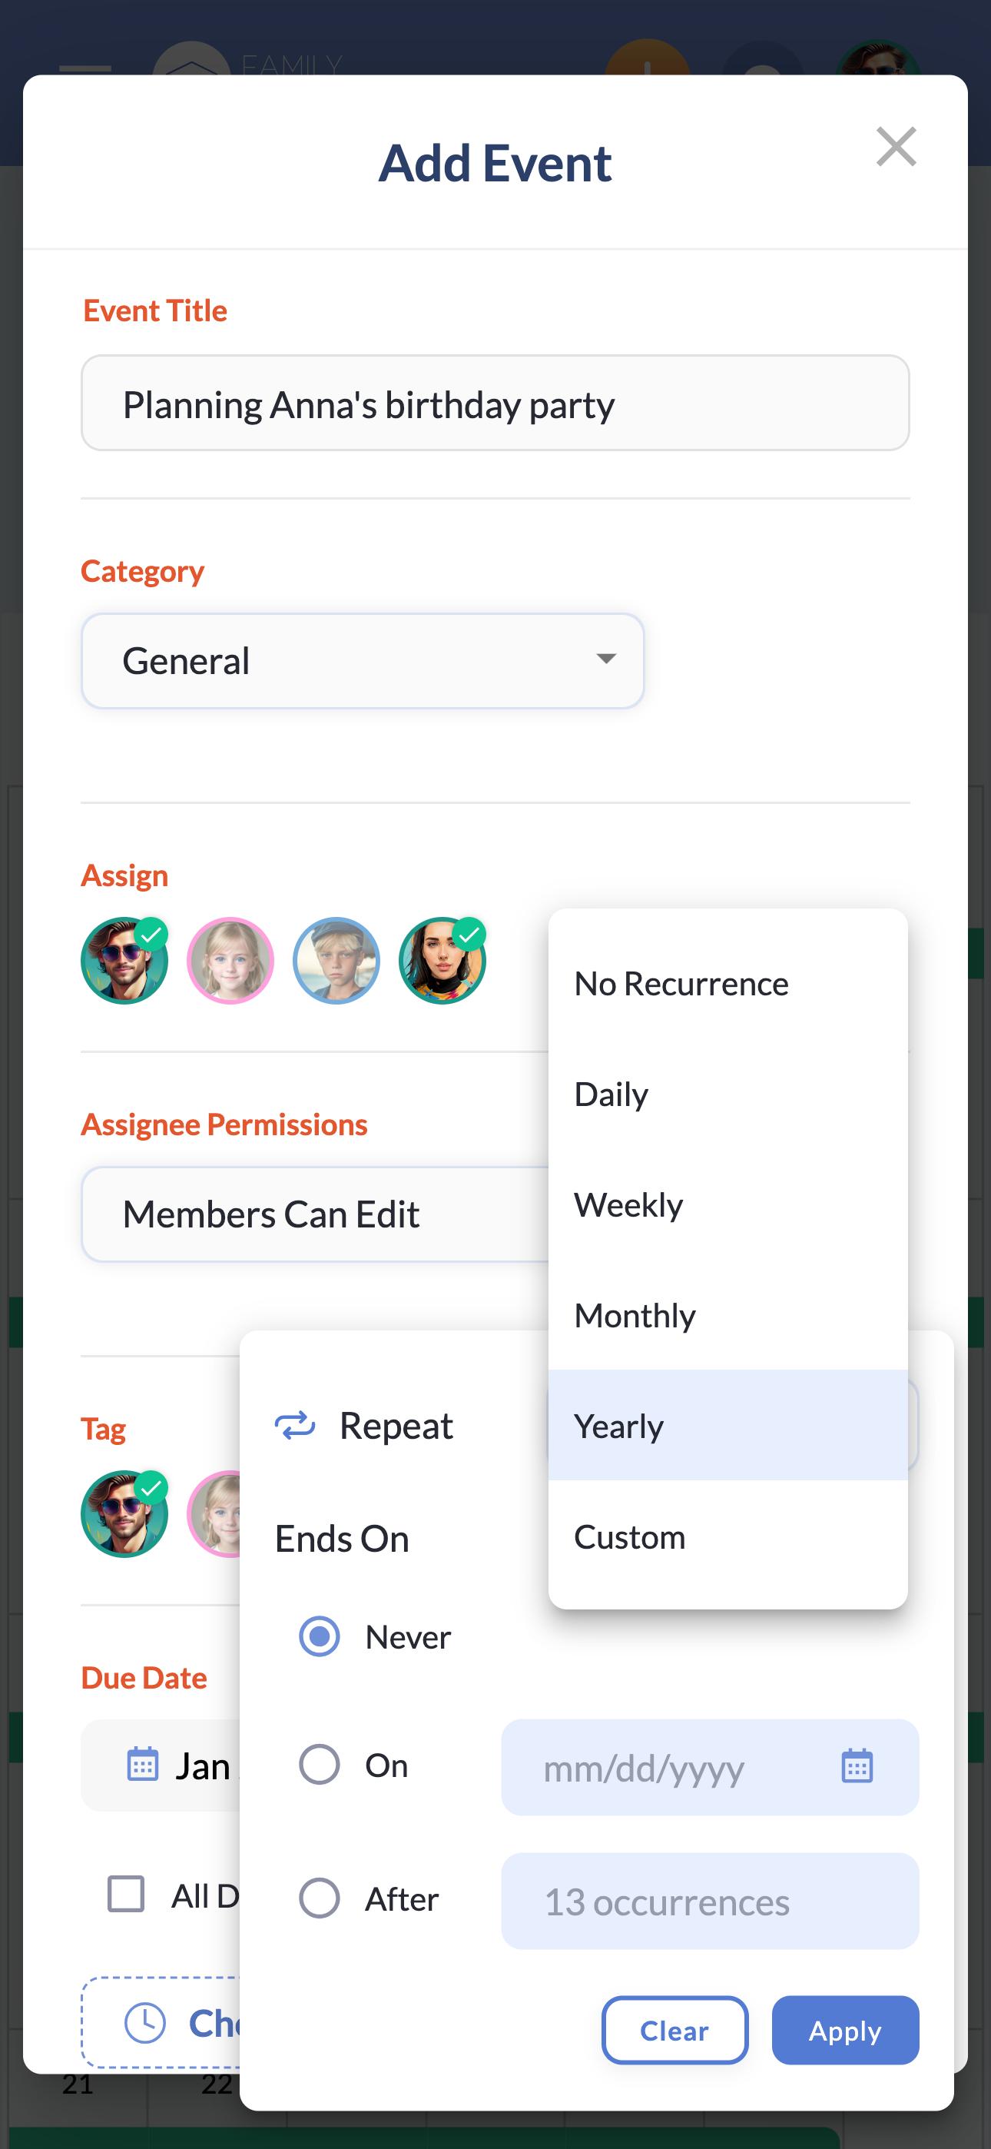The height and width of the screenshot is (2149, 991).
Task: Toggle the All Day checkbox
Action: point(126,1894)
